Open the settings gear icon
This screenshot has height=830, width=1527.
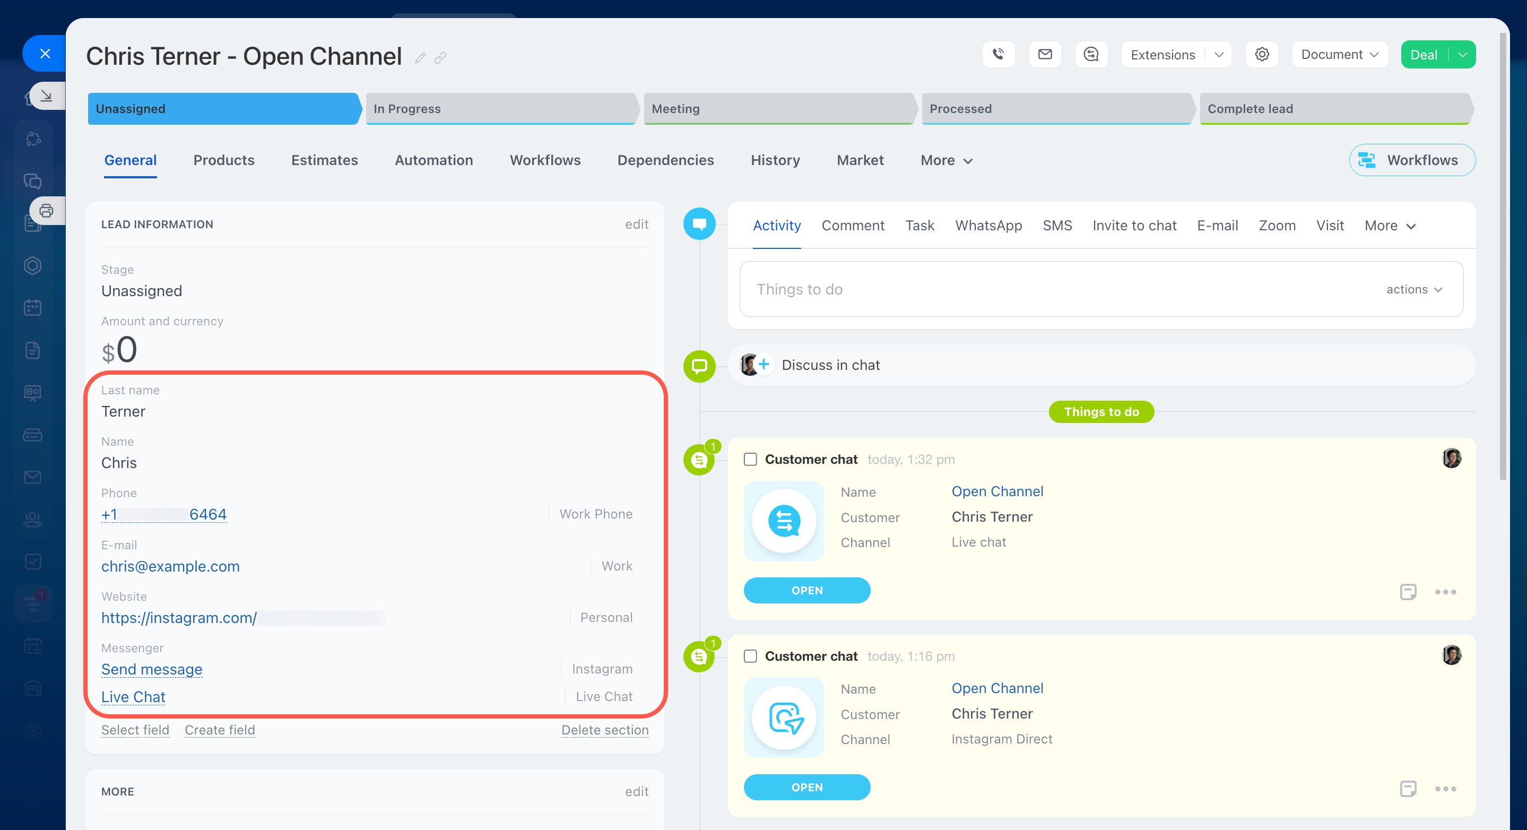pos(1261,55)
